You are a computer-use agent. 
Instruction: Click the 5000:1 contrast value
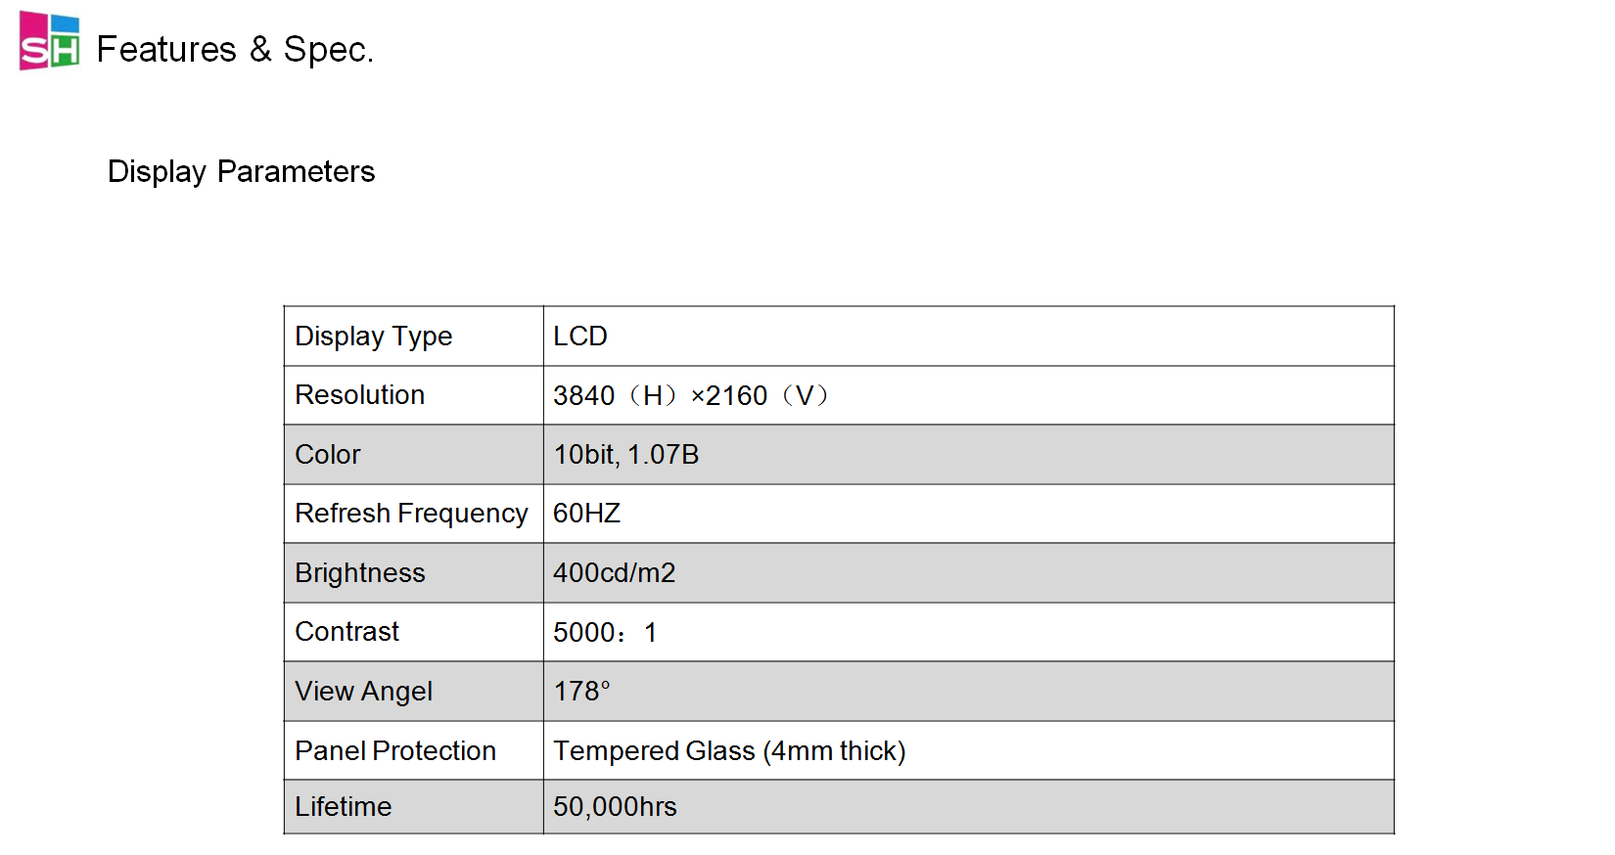pyautogui.click(x=604, y=633)
